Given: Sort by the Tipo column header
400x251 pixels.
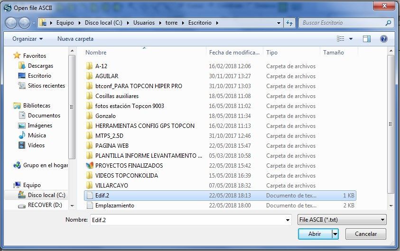Looking at the screenshot, I should click(x=291, y=53).
